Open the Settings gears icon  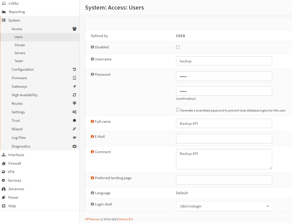74,112
